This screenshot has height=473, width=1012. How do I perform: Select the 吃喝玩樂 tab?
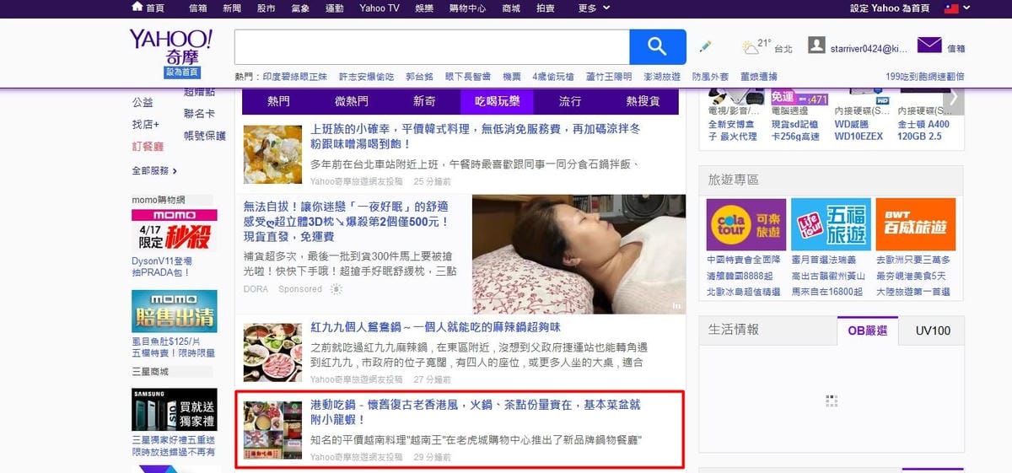(497, 101)
